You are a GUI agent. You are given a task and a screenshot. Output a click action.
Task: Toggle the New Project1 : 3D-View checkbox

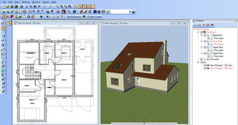(205, 68)
